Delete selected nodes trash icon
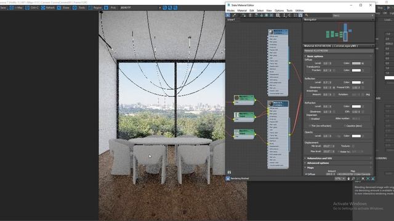 click(251, 15)
